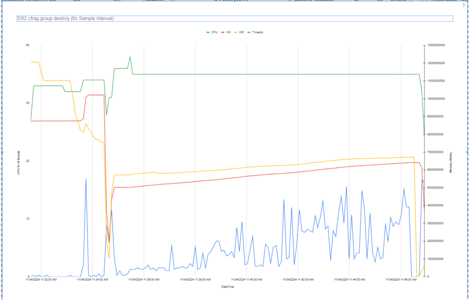Click the '11/04/2024 11:42:00 AM' time label
Screen dimensions: 469x300
pos(298,280)
